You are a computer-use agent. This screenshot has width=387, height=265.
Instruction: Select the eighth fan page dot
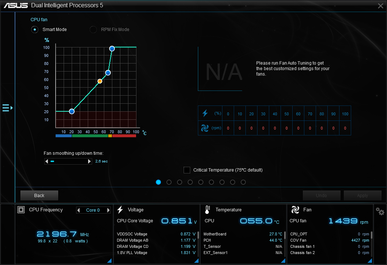[x=233, y=182]
